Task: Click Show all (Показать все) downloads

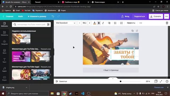Action: [159, 87]
